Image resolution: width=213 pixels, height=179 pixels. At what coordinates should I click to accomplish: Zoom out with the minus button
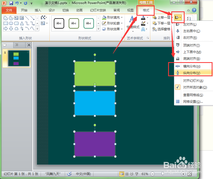point(152,174)
